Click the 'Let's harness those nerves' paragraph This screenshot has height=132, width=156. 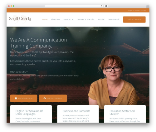tap(43, 62)
